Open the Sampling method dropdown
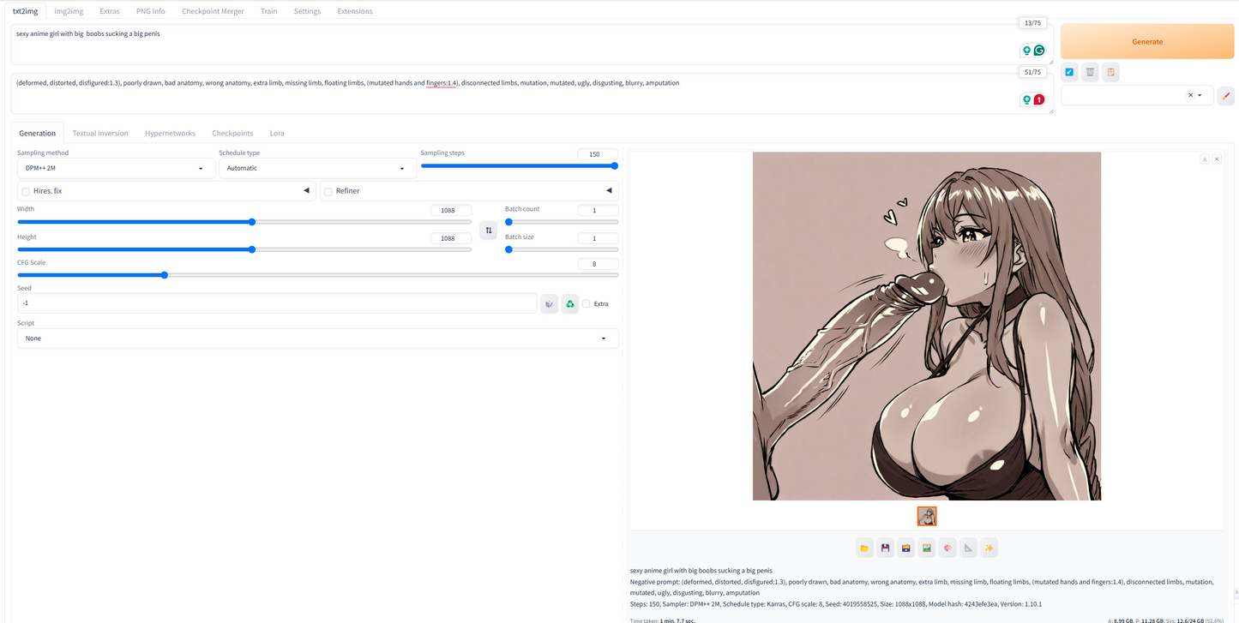The height and width of the screenshot is (623, 1239). (x=116, y=168)
